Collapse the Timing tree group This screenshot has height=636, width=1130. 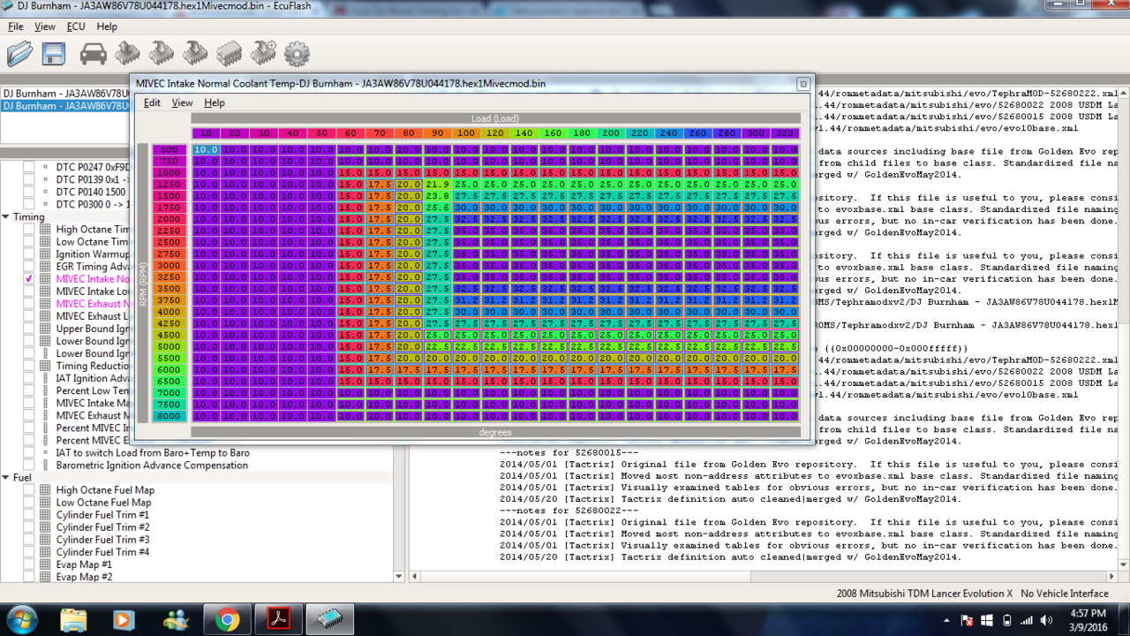point(6,217)
